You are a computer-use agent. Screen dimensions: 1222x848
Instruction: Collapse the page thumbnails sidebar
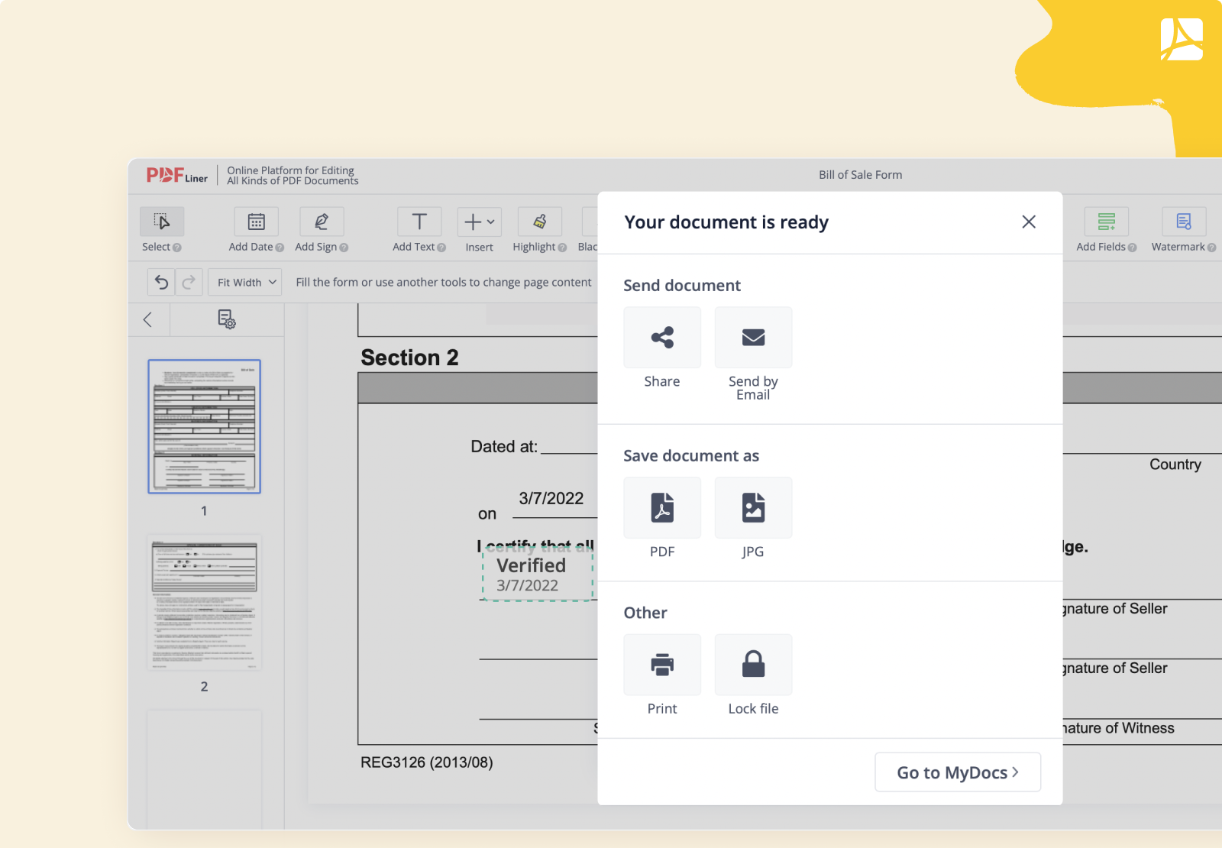click(148, 319)
